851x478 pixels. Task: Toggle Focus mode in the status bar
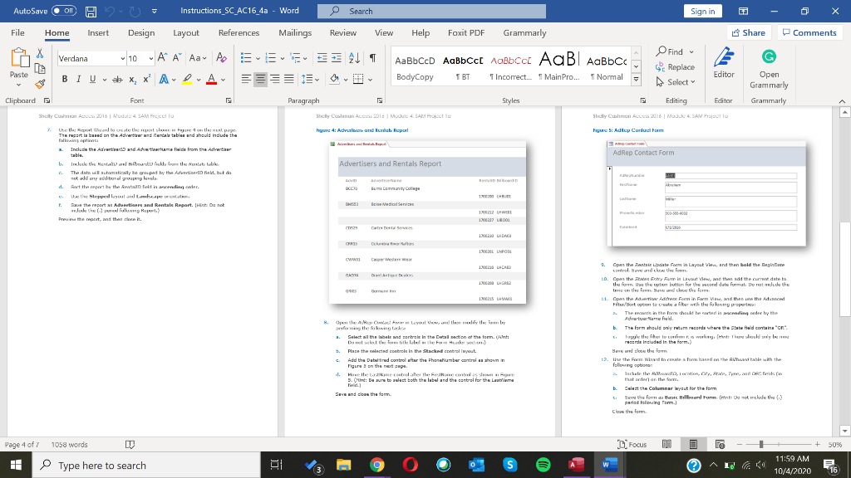[632, 445]
